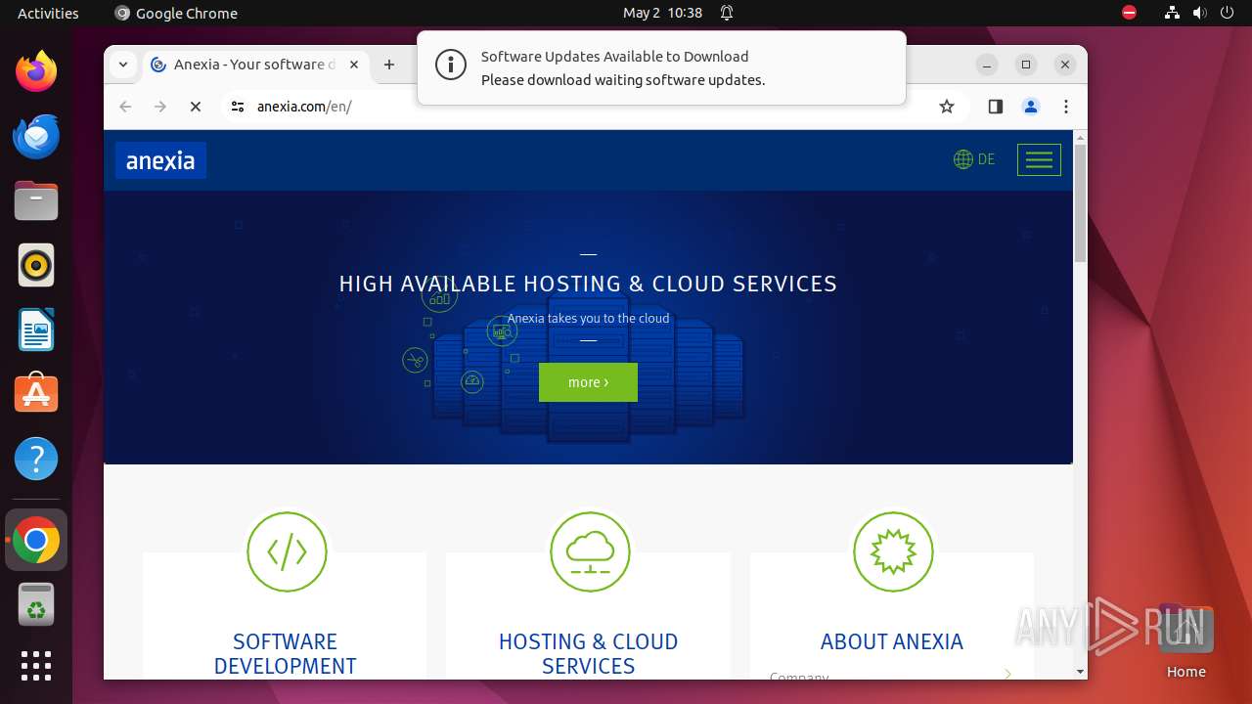This screenshot has width=1252, height=704.
Task: Open Firefox from the dock
Action: point(36,71)
